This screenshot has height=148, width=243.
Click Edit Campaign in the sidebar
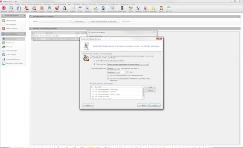coord(11,24)
